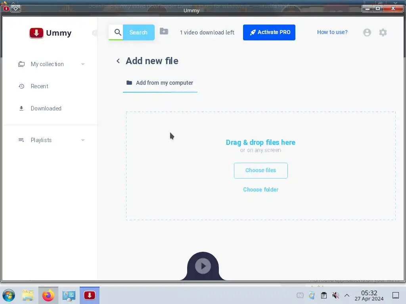
Task: Click the Ummy logo in the sidebar
Action: coord(50,33)
